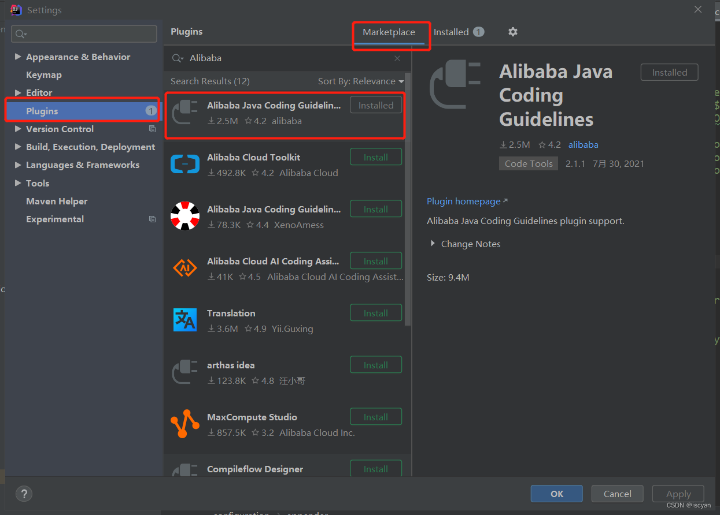The width and height of the screenshot is (720, 515).
Task: Expand the Change Notes section
Action: click(x=433, y=244)
